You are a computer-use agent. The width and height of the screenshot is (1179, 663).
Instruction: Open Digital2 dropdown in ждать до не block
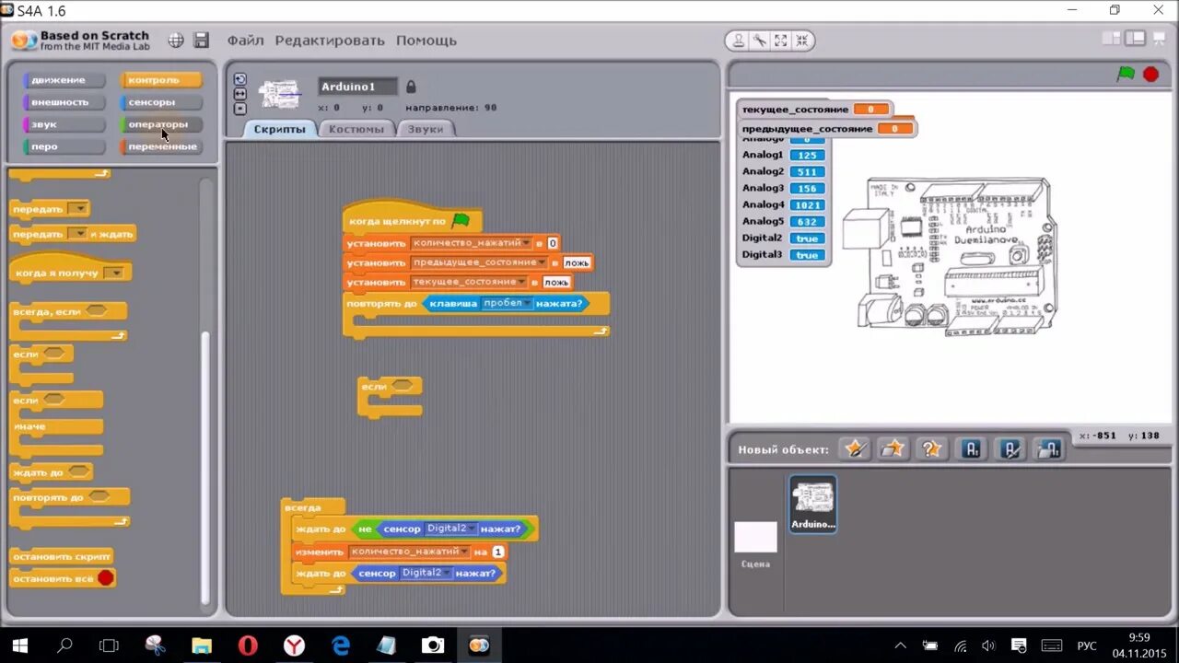point(472,529)
